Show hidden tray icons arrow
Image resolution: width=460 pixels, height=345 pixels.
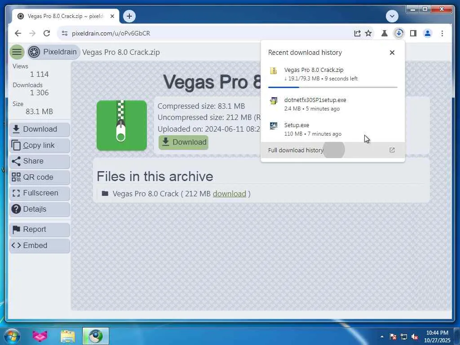tap(382, 336)
